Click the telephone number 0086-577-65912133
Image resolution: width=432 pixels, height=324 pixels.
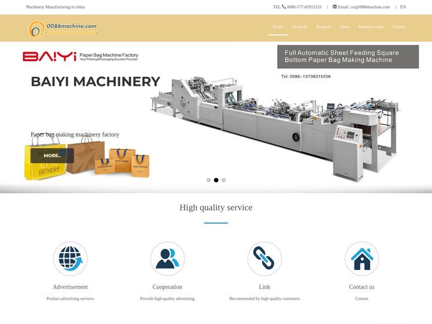[304, 7]
